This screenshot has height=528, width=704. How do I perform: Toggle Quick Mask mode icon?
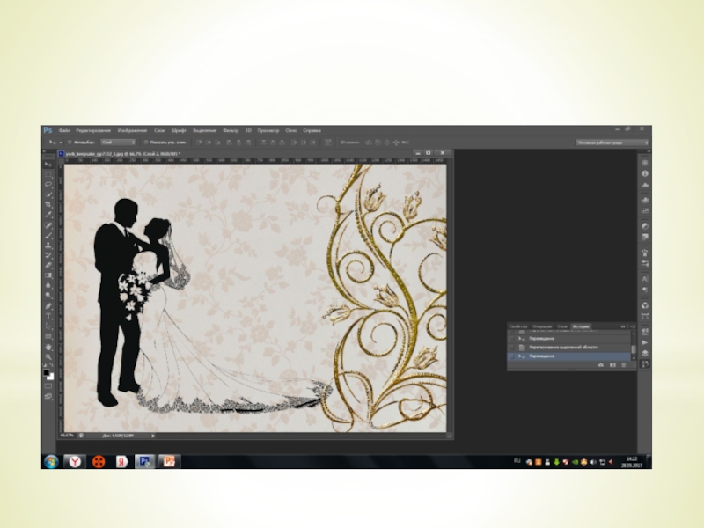pos(48,385)
